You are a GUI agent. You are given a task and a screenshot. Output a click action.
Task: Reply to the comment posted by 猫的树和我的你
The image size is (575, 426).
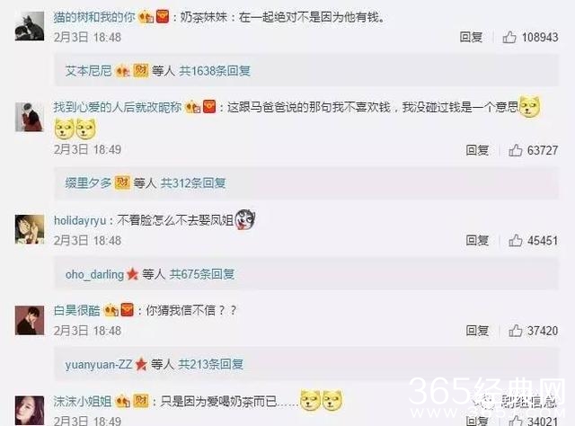click(471, 37)
